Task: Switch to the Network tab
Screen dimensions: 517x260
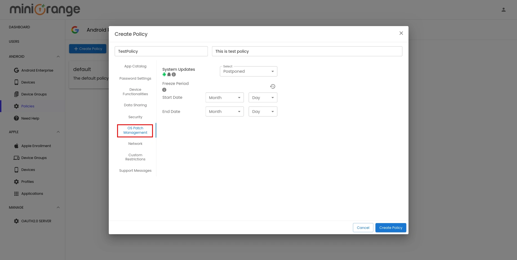Action: click(135, 143)
